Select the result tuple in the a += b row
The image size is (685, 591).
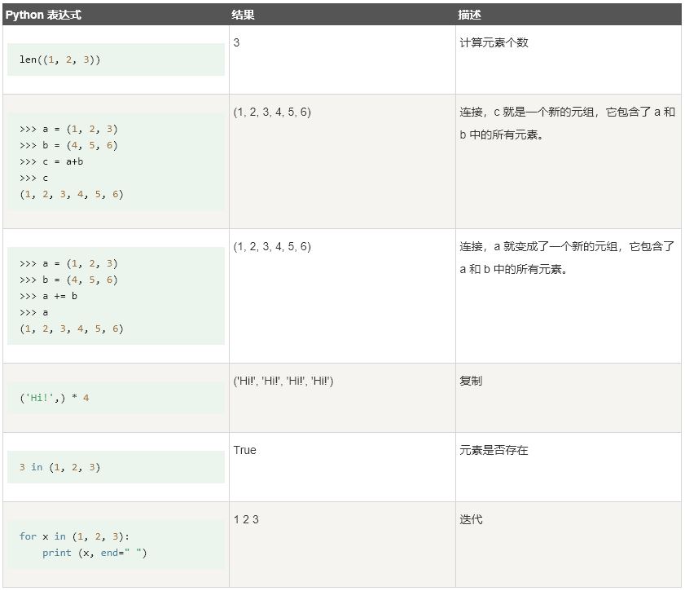(x=271, y=246)
